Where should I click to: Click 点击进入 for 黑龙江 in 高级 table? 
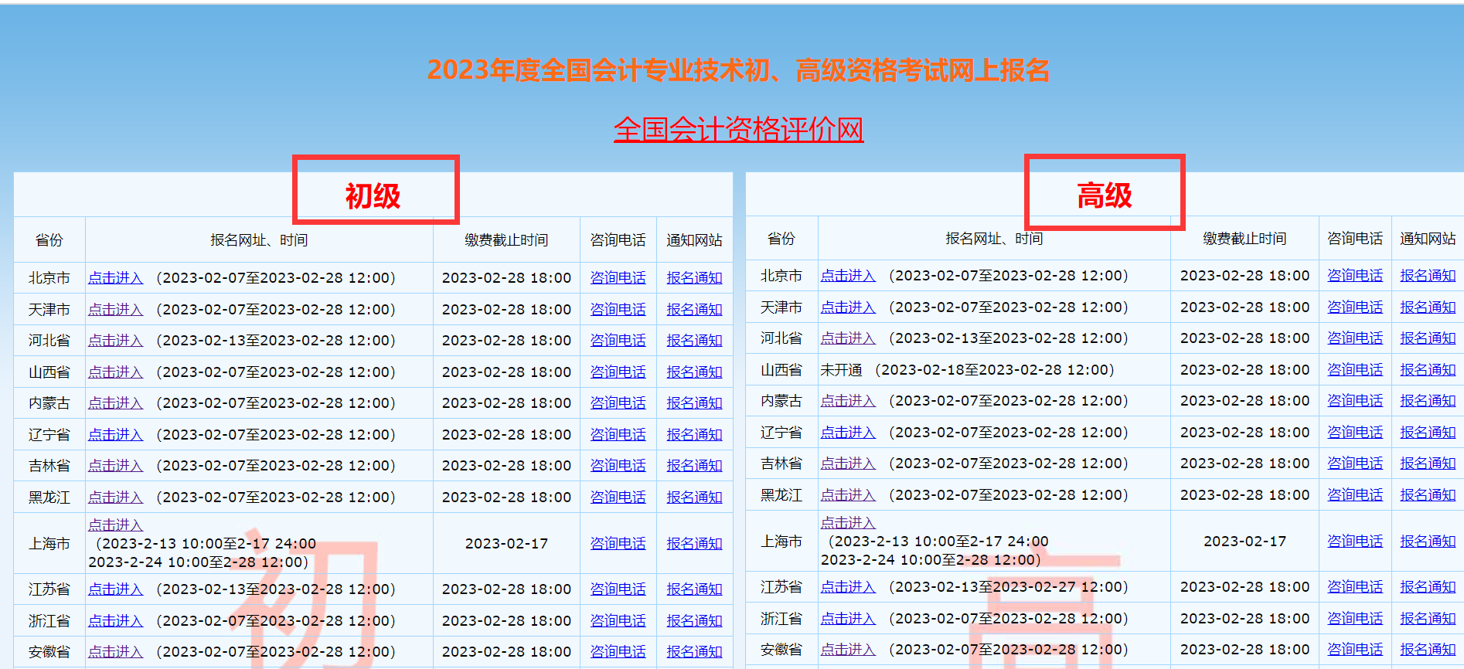(x=848, y=495)
